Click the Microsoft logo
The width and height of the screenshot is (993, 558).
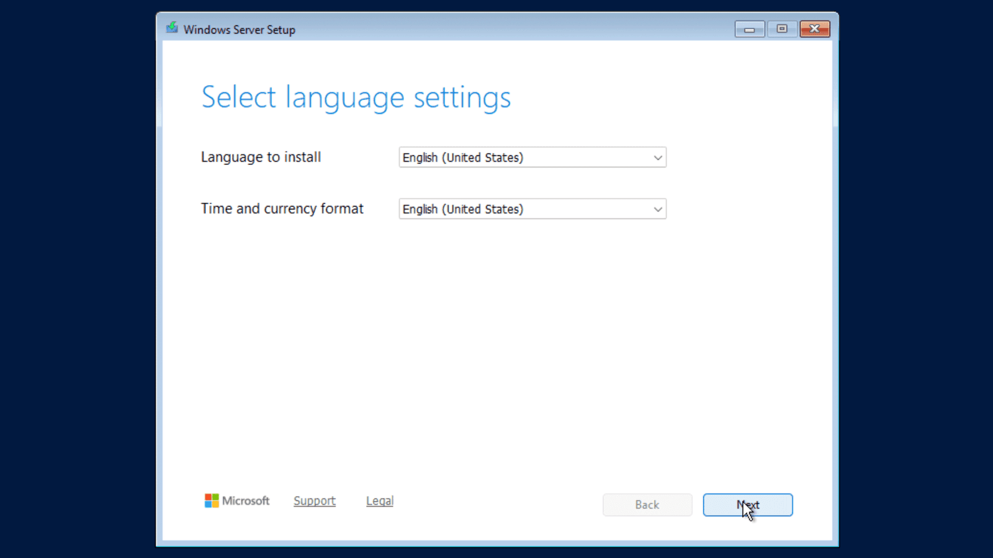[x=237, y=500]
